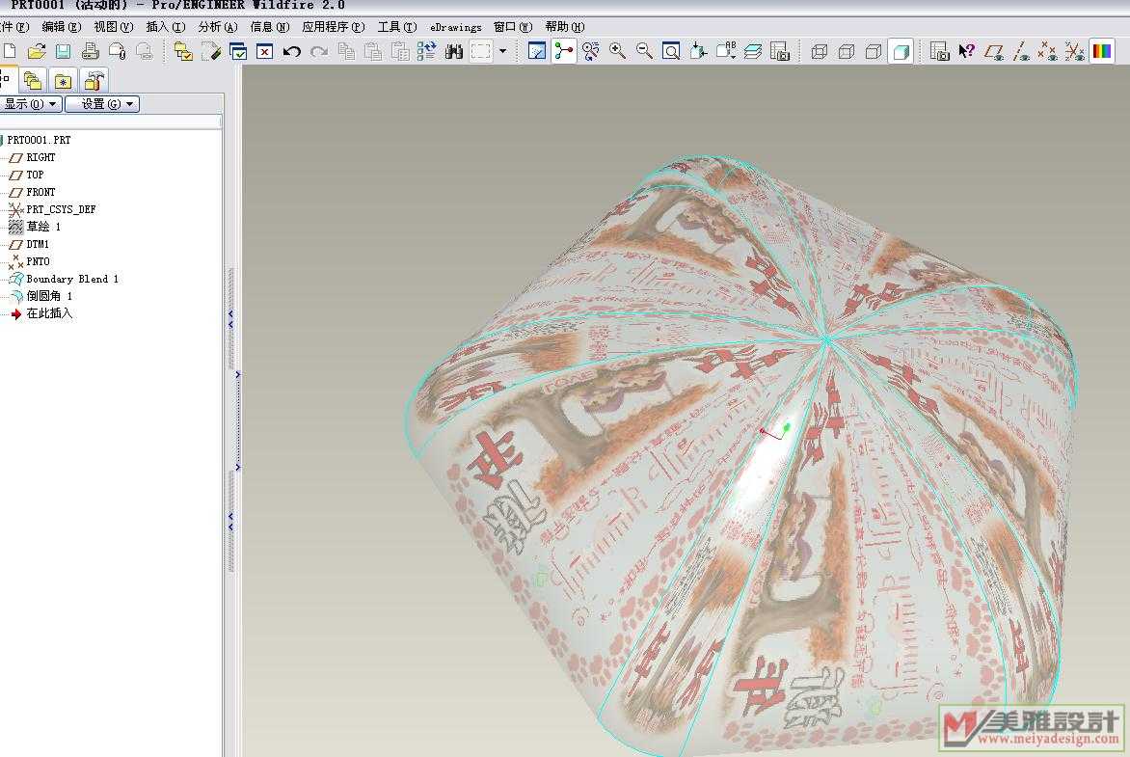Refit the model to the window
This screenshot has height=757, width=1130.
(671, 51)
